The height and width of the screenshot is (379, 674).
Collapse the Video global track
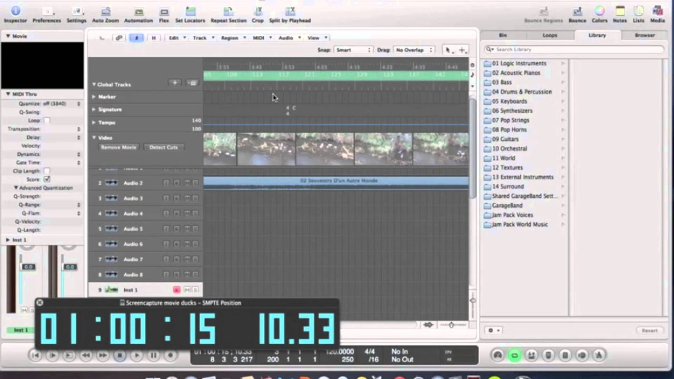[94, 137]
